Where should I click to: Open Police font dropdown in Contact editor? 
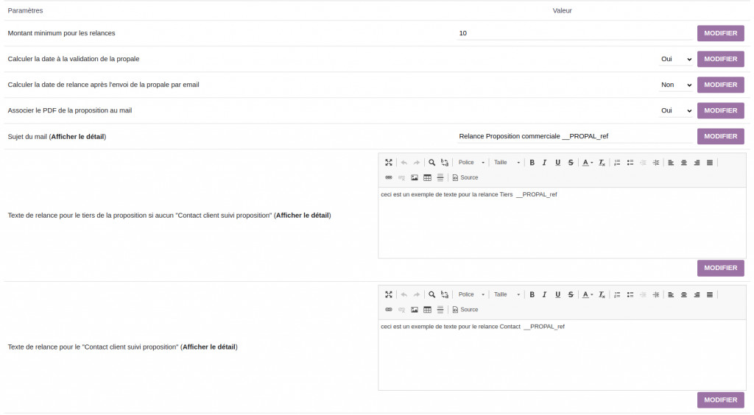[x=471, y=294]
